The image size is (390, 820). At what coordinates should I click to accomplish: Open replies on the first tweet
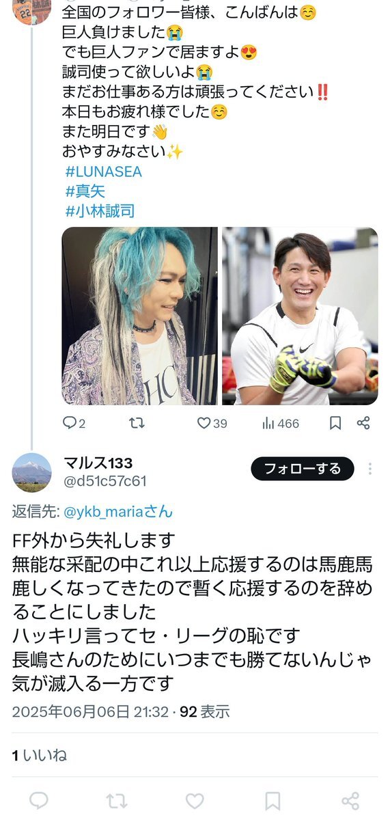[x=74, y=424]
